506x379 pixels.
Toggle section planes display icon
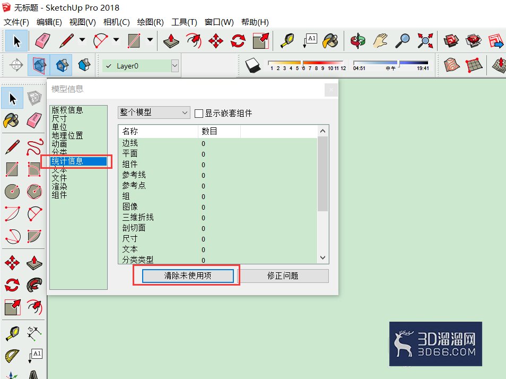39,65
